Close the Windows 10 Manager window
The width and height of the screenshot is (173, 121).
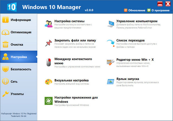168,4
